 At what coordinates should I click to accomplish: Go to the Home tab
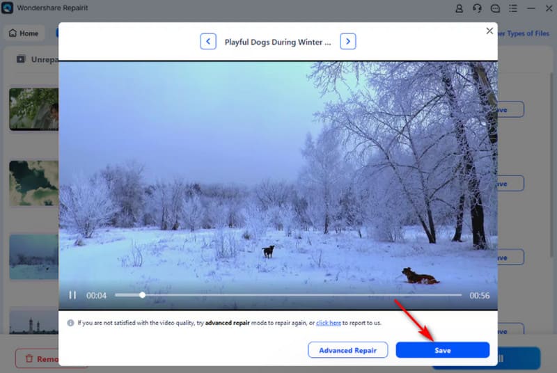[24, 33]
